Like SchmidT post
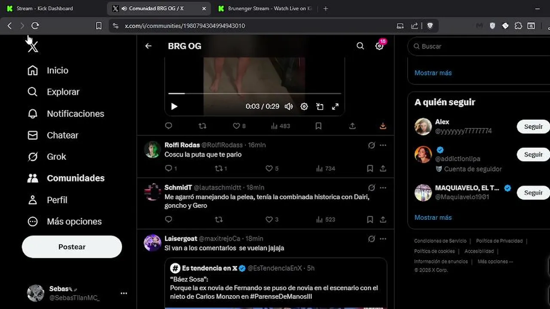 (272, 219)
